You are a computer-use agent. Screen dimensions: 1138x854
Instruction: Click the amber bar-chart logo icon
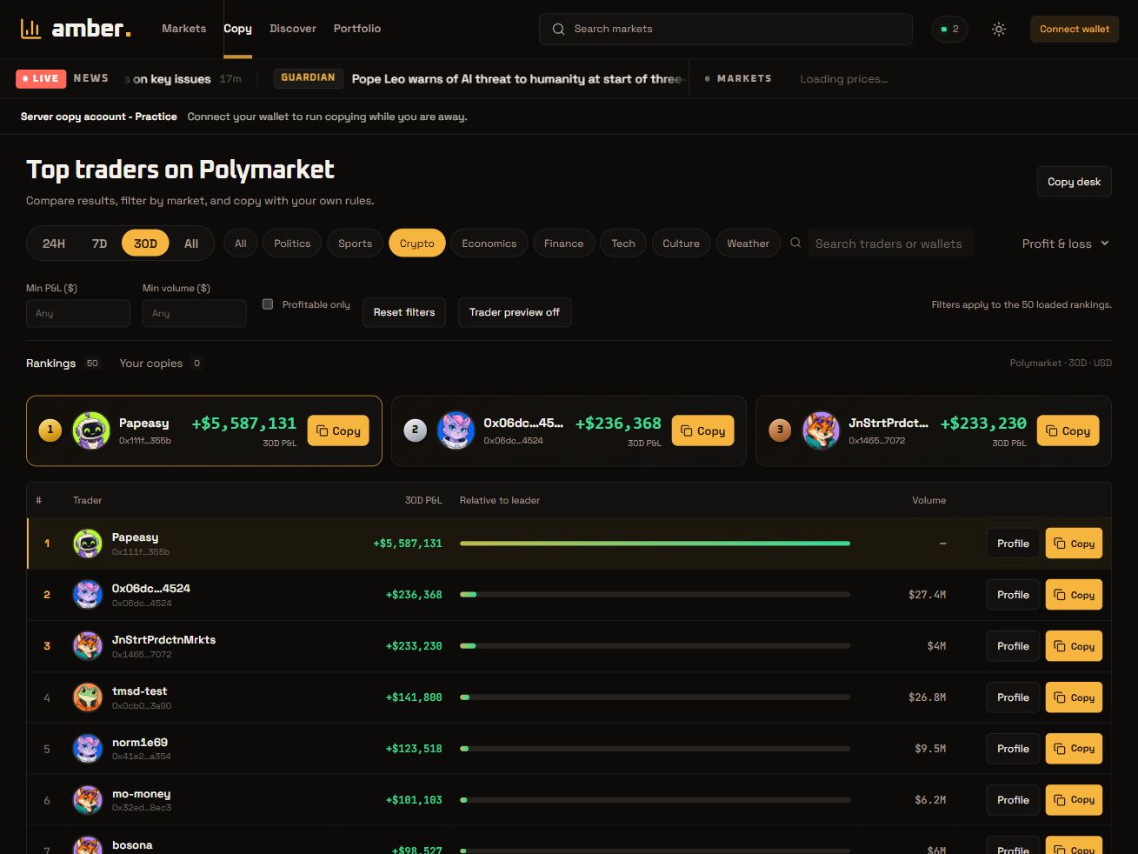point(30,29)
